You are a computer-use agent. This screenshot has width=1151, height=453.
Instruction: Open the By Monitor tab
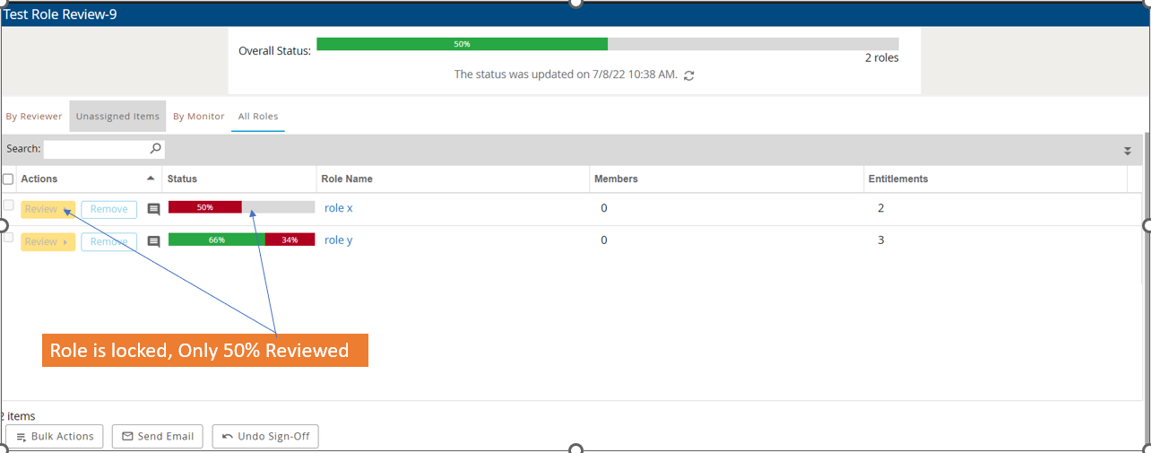pyautogui.click(x=199, y=117)
